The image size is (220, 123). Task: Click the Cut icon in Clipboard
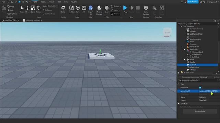tap(9, 10)
